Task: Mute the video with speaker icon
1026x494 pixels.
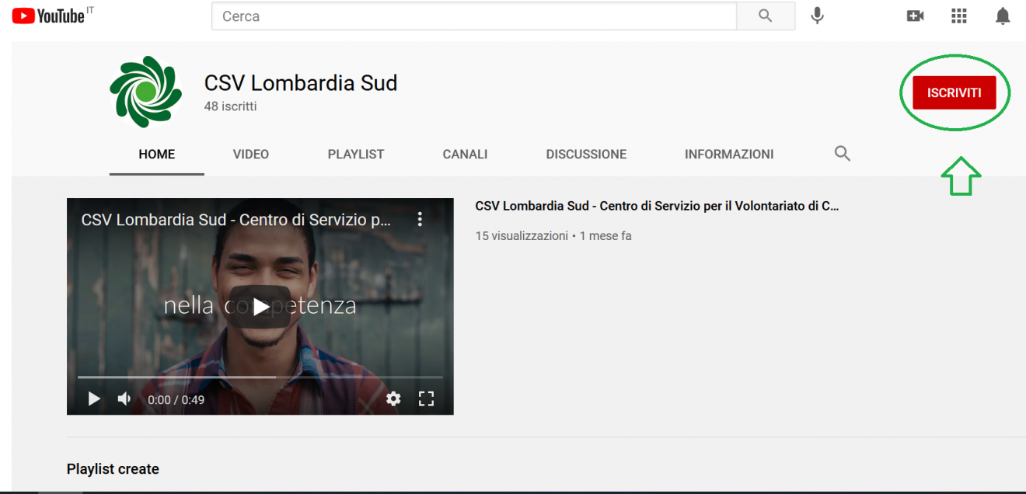Action: pyautogui.click(x=124, y=398)
